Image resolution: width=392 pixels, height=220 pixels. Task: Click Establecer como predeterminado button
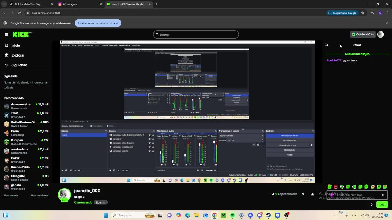[98, 23]
